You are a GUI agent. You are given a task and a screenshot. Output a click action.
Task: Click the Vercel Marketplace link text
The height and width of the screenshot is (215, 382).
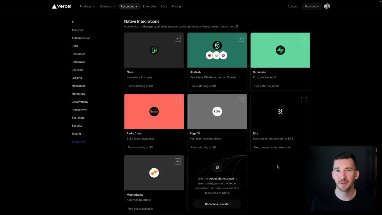[221, 179]
